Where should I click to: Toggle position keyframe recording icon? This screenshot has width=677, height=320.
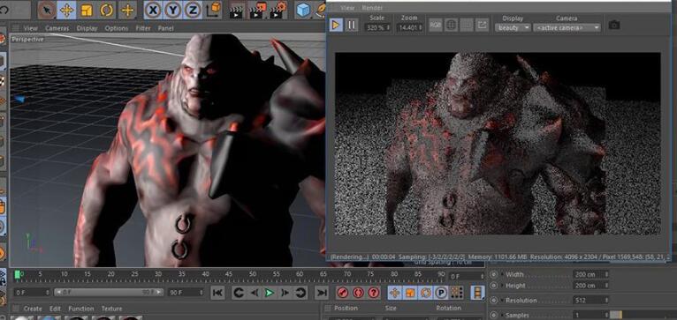(394, 294)
